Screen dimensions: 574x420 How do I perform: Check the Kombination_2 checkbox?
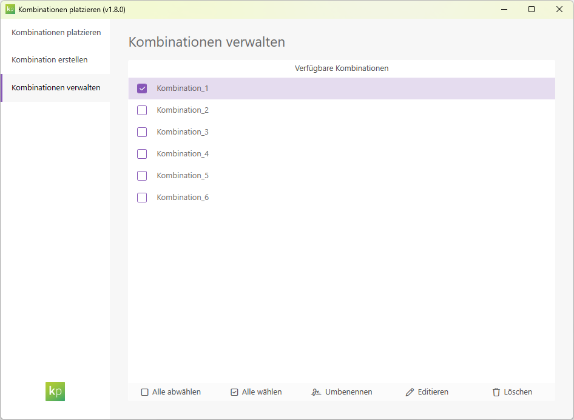(142, 110)
